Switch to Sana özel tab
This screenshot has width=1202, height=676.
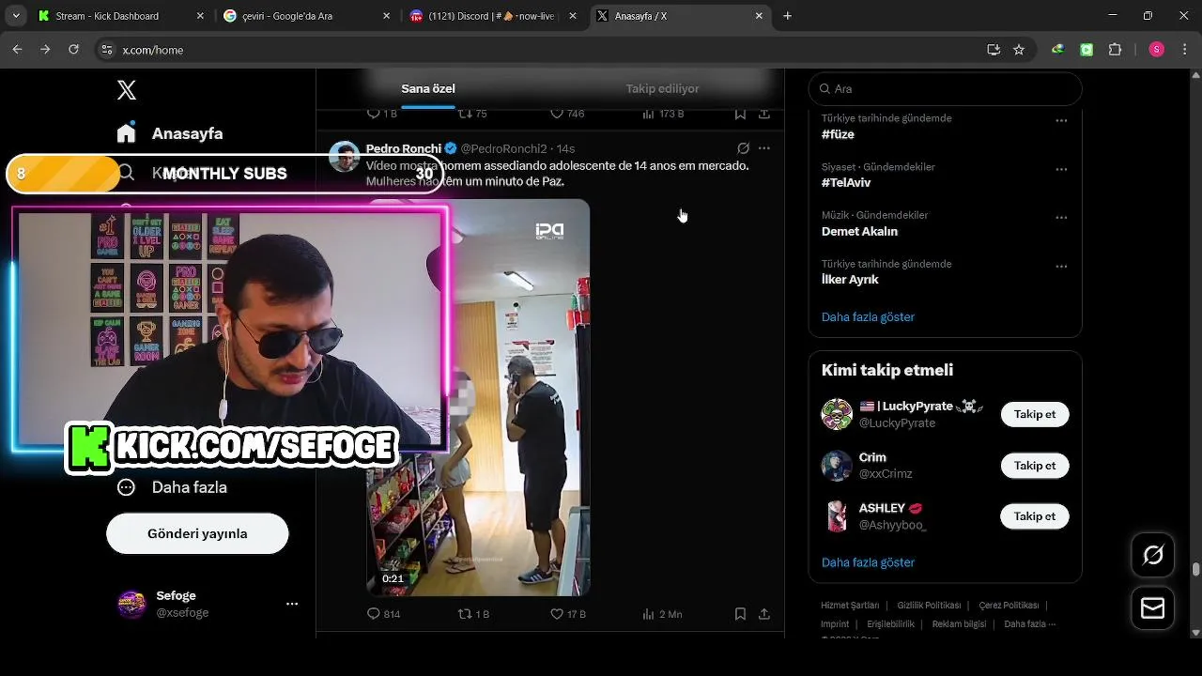pyautogui.click(x=428, y=88)
